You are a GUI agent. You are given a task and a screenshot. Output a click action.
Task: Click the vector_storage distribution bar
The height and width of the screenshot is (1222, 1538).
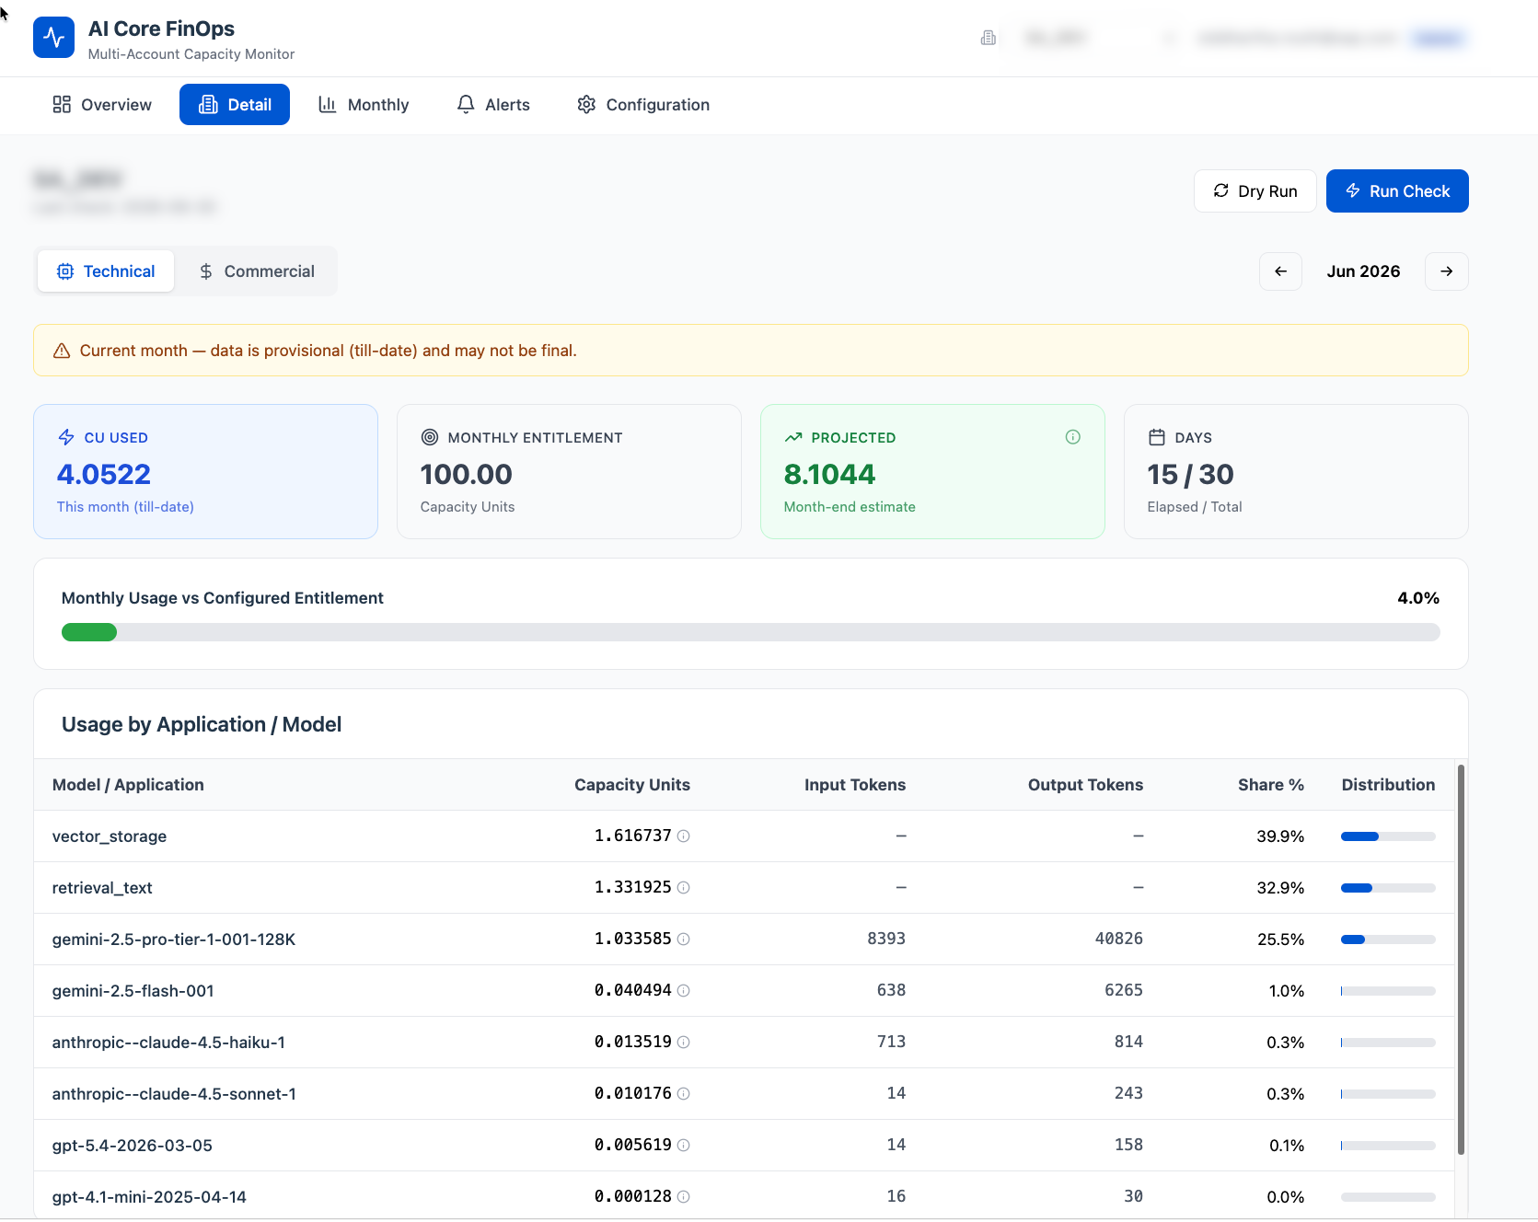pos(1388,836)
